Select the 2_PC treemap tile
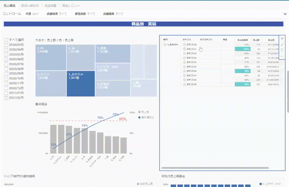Viewport: 289px width, 187px height. (x=51, y=57)
